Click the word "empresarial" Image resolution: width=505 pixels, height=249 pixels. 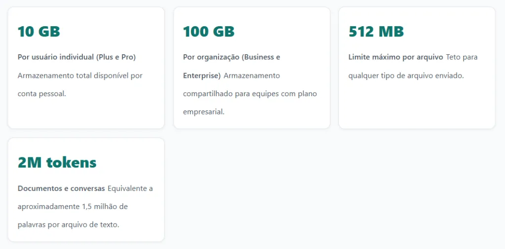(x=203, y=112)
